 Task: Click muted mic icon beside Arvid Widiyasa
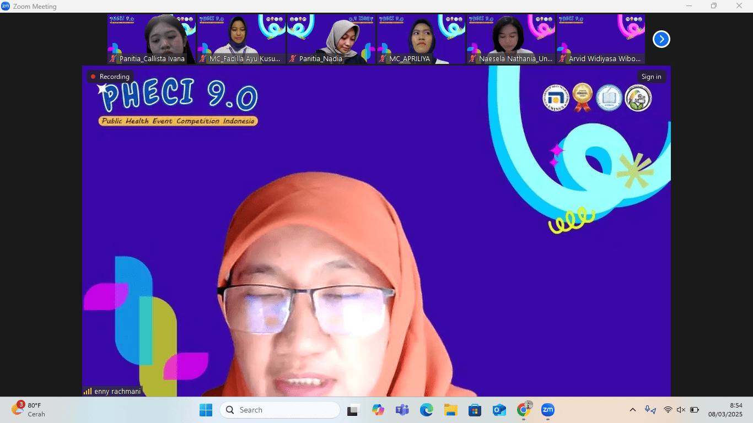coord(562,58)
